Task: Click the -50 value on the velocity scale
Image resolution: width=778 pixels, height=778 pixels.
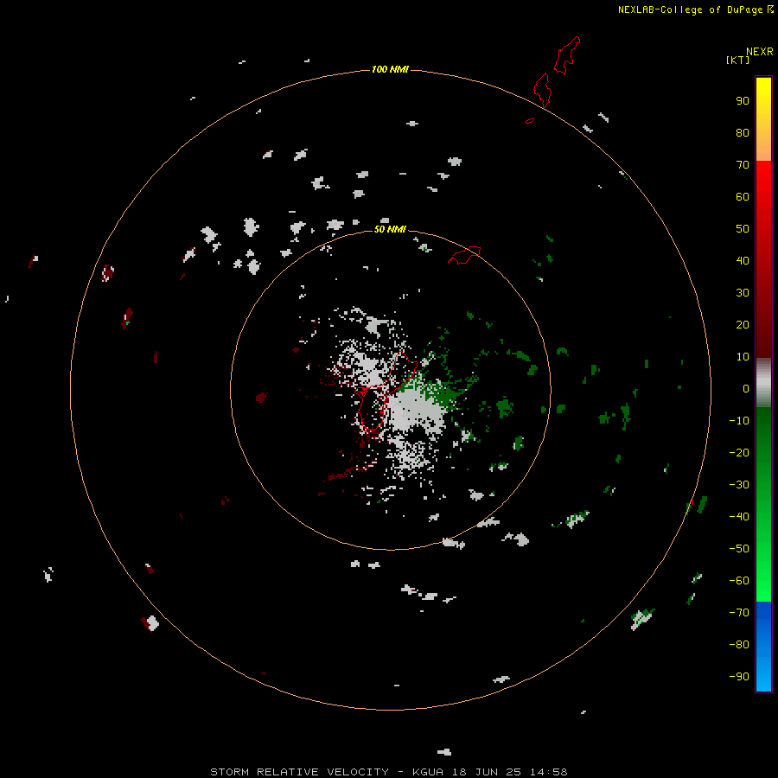Action: pos(739,549)
